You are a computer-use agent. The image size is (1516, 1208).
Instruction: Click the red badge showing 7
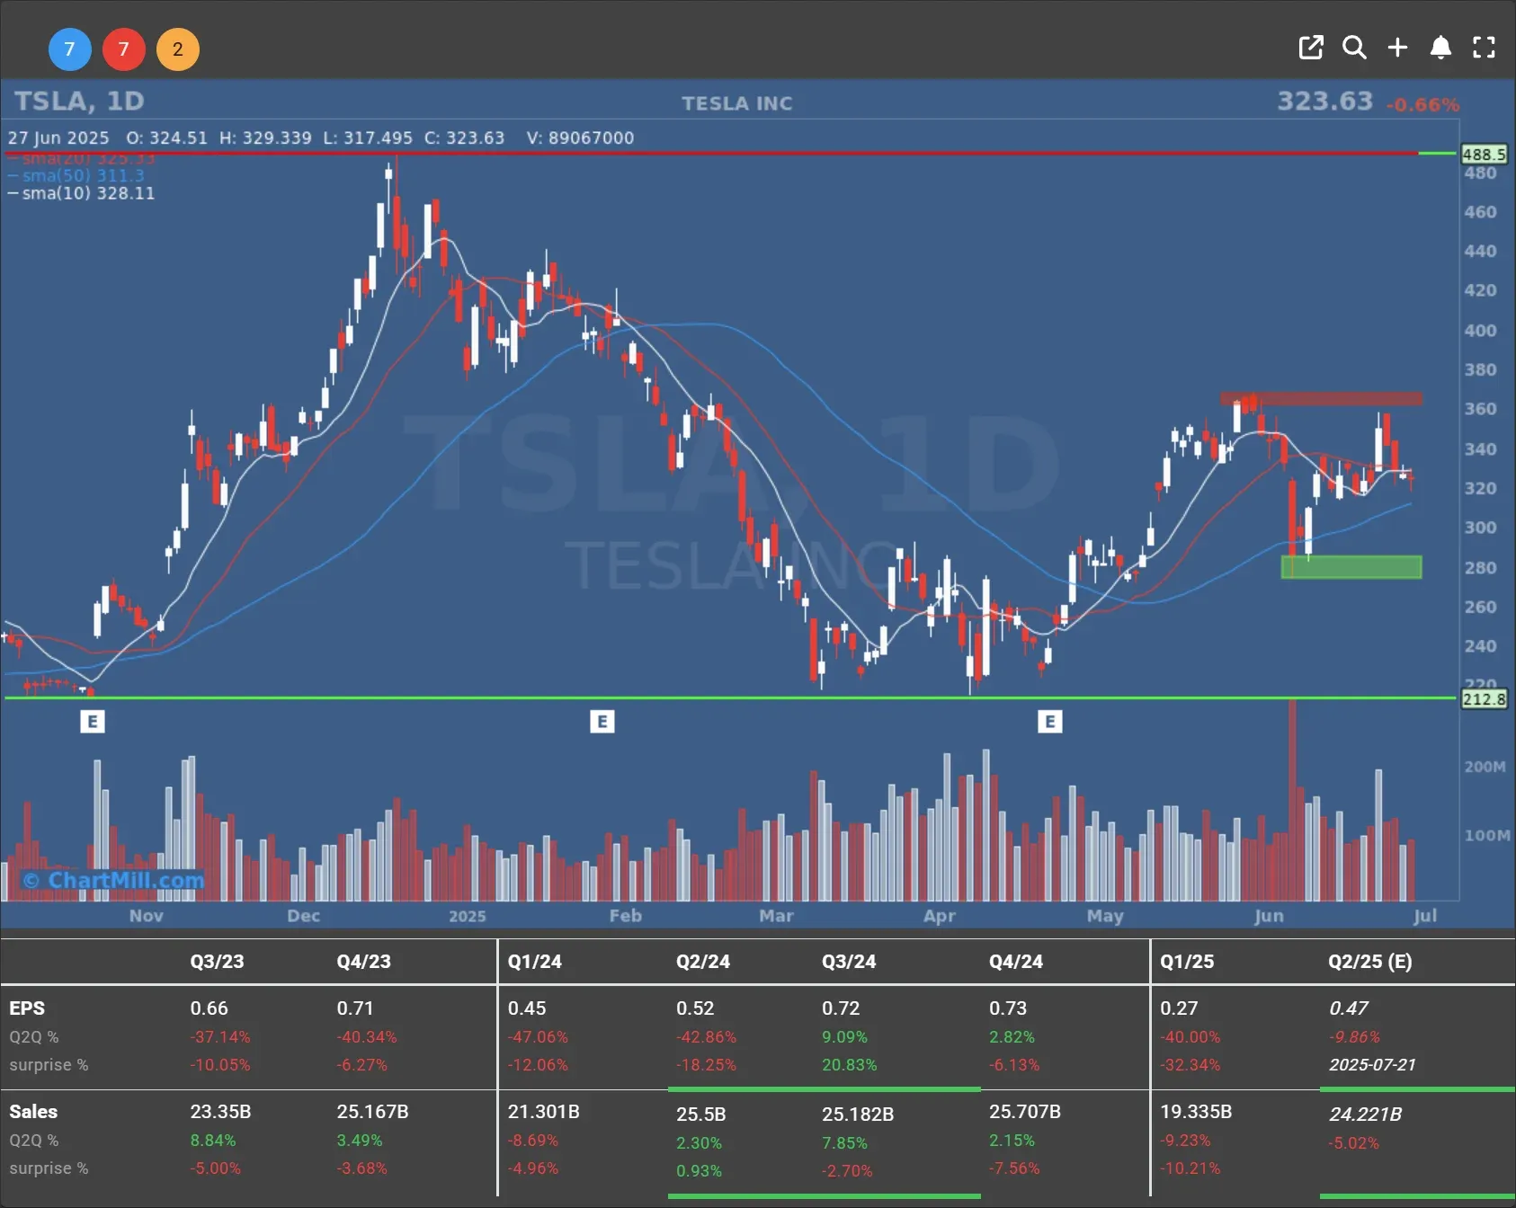(x=124, y=49)
